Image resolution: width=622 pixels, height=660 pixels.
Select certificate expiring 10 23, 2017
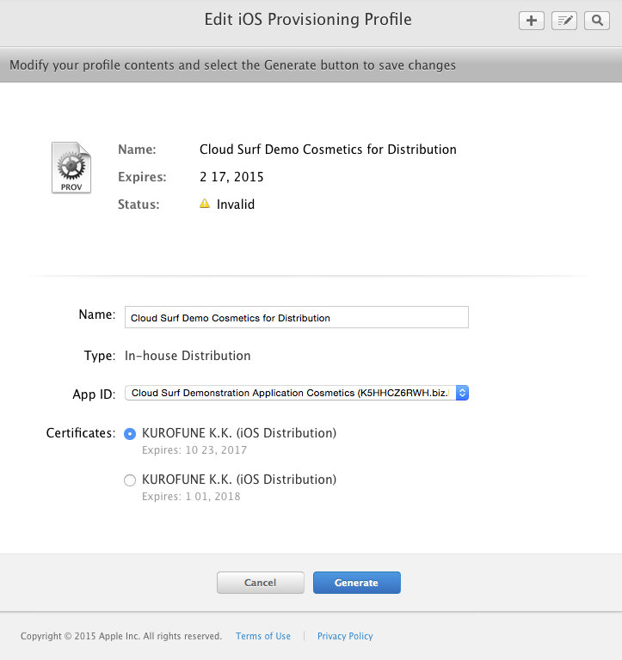point(130,434)
